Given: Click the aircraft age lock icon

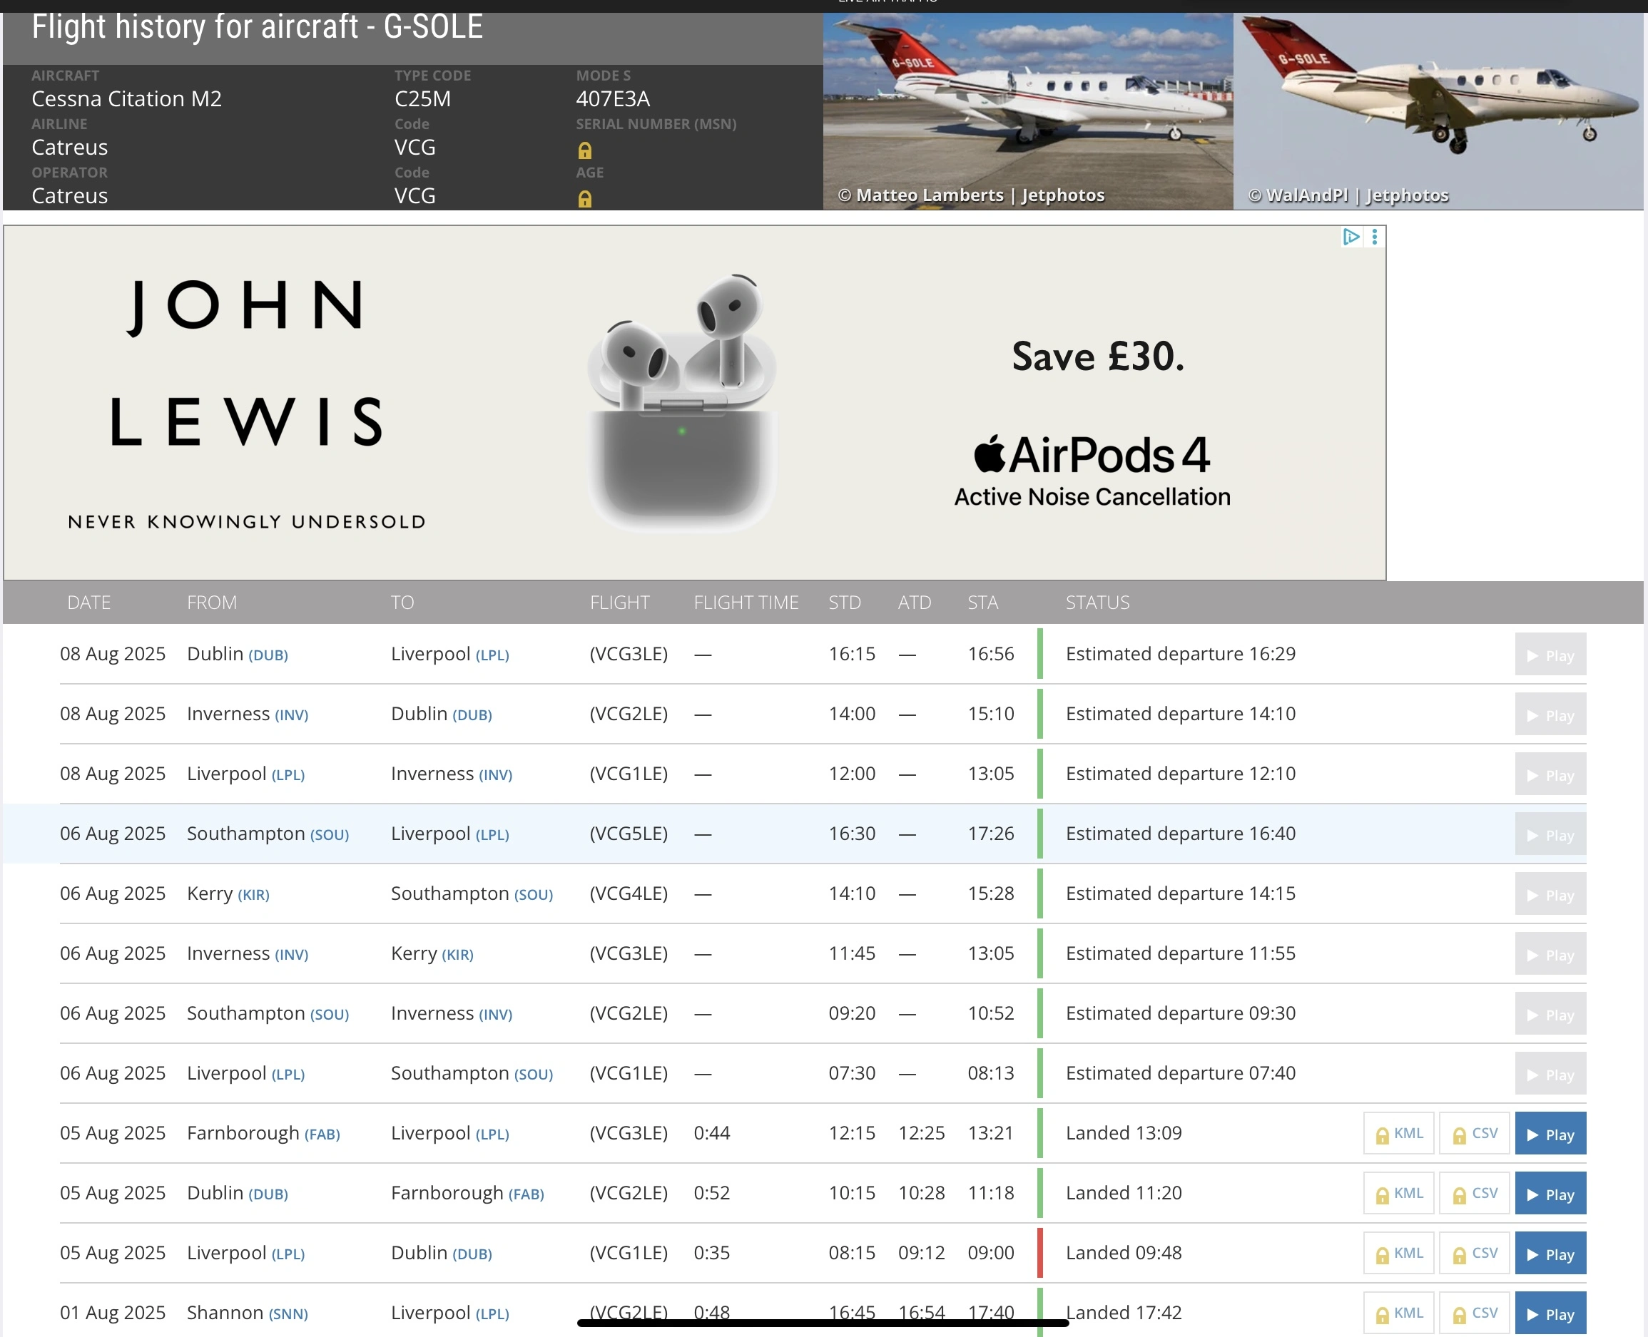Looking at the screenshot, I should coord(585,199).
